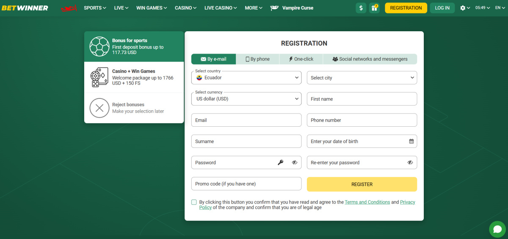Choose the Casino + Win Games bonus
This screenshot has height=239, width=508.
click(x=134, y=77)
